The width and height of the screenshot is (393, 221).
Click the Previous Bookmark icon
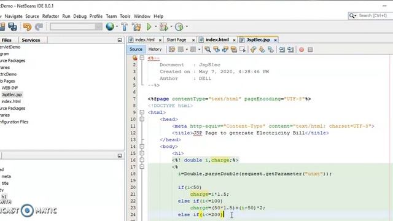click(x=253, y=49)
